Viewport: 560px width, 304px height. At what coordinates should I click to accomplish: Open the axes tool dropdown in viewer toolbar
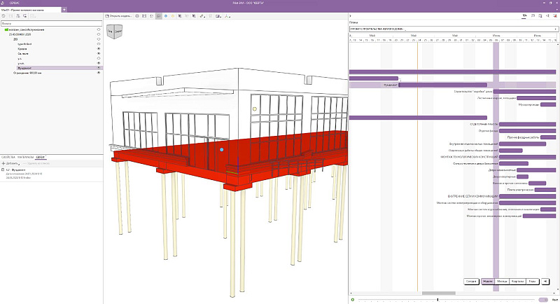[x=227, y=16]
